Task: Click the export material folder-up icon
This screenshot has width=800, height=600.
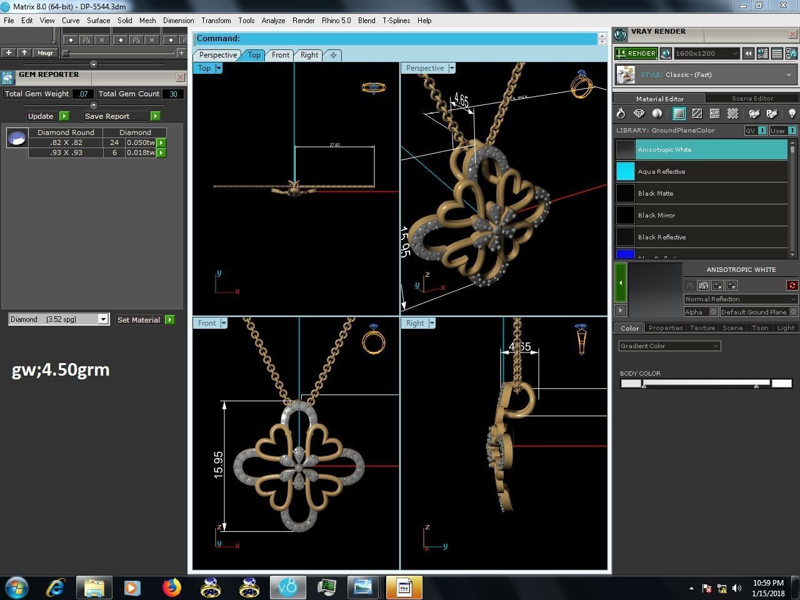Action: [x=732, y=285]
